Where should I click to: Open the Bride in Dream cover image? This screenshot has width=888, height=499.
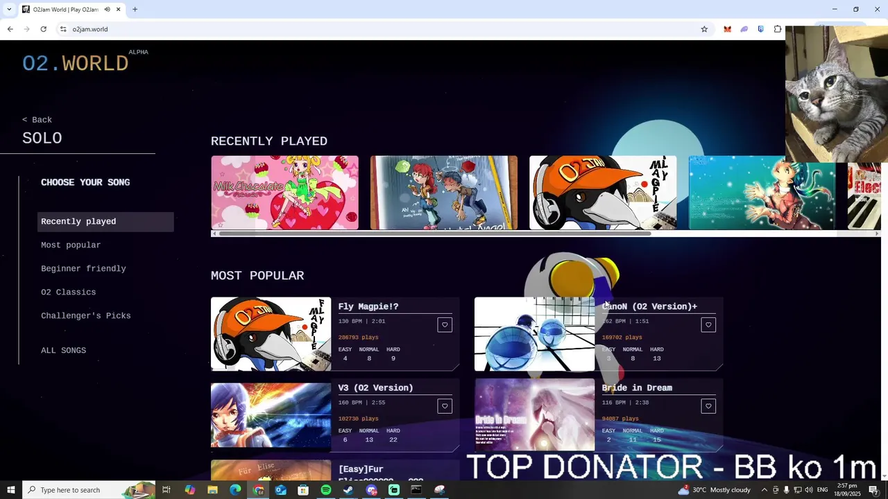(x=534, y=415)
